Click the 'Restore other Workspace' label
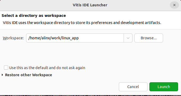 tap(28, 75)
